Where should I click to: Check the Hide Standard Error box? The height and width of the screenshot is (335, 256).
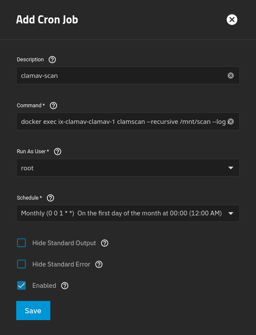pos(21,264)
